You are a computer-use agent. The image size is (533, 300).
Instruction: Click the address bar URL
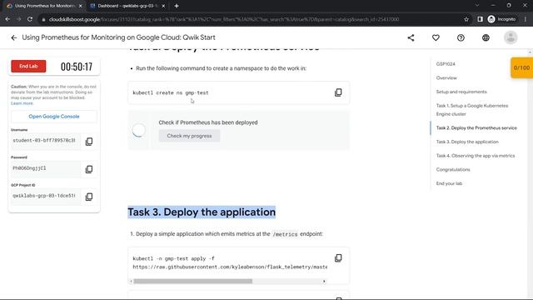(224, 19)
